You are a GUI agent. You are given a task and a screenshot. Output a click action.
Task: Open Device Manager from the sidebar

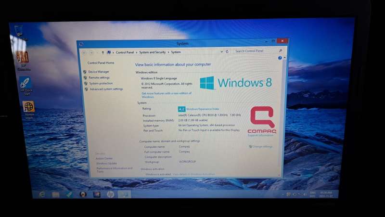(99, 72)
